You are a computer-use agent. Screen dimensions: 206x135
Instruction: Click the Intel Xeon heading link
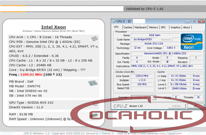point(53,27)
